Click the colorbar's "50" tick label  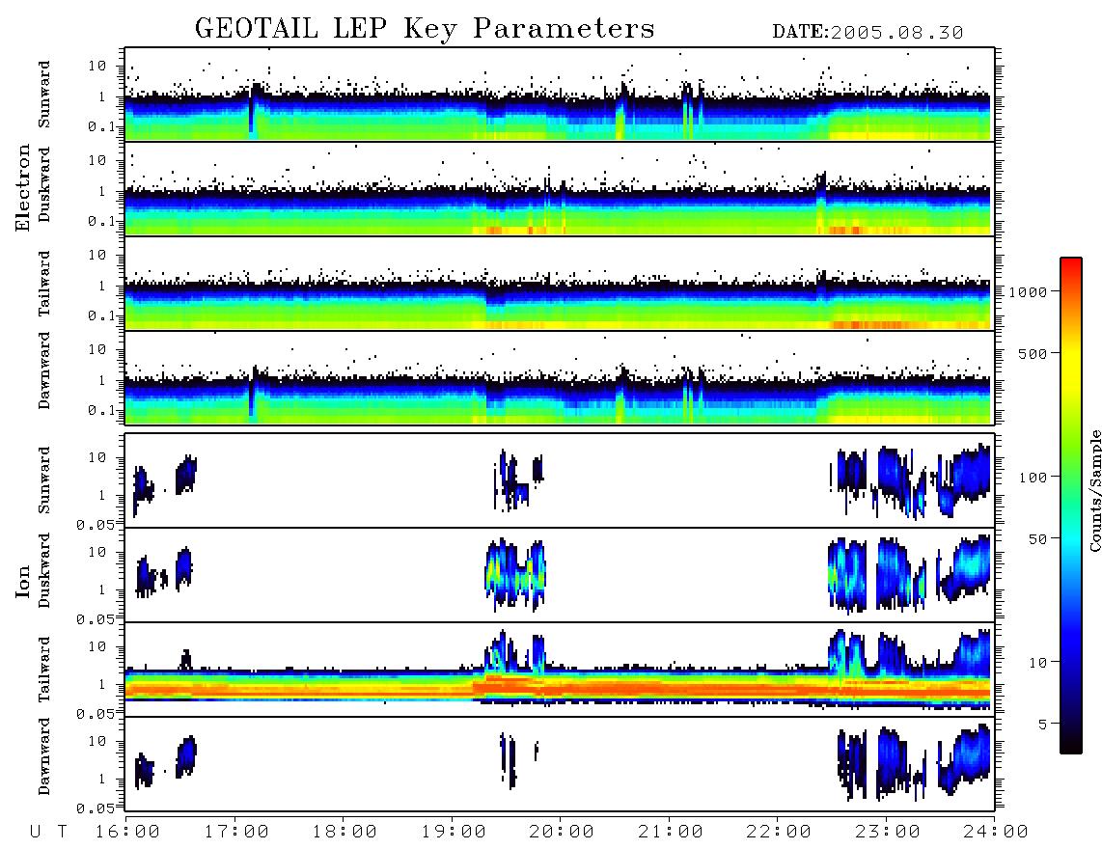click(x=1038, y=539)
